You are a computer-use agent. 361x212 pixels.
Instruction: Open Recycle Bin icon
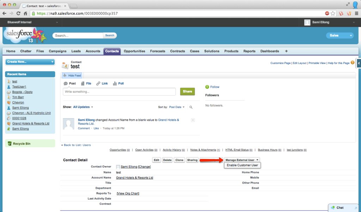pos(10,143)
